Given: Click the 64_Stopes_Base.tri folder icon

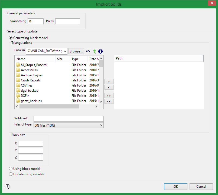Looking at the screenshot, I should [18, 65].
